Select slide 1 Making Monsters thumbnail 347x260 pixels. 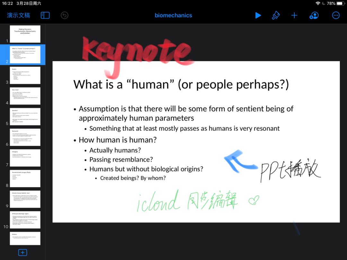(25, 34)
